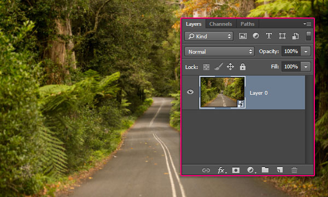Screen dimensions: 328x197
Task: Switch to the Channels tab
Action: point(221,24)
